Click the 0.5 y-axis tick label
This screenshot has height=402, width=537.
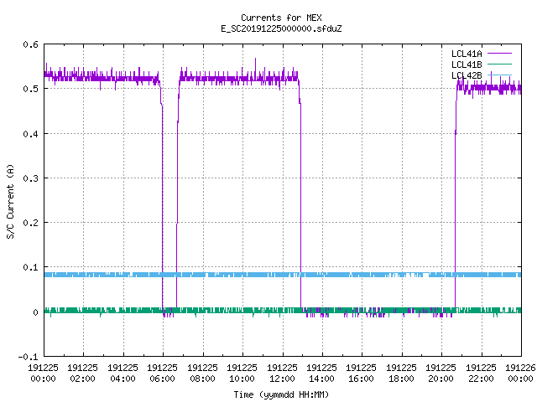[x=30, y=89]
